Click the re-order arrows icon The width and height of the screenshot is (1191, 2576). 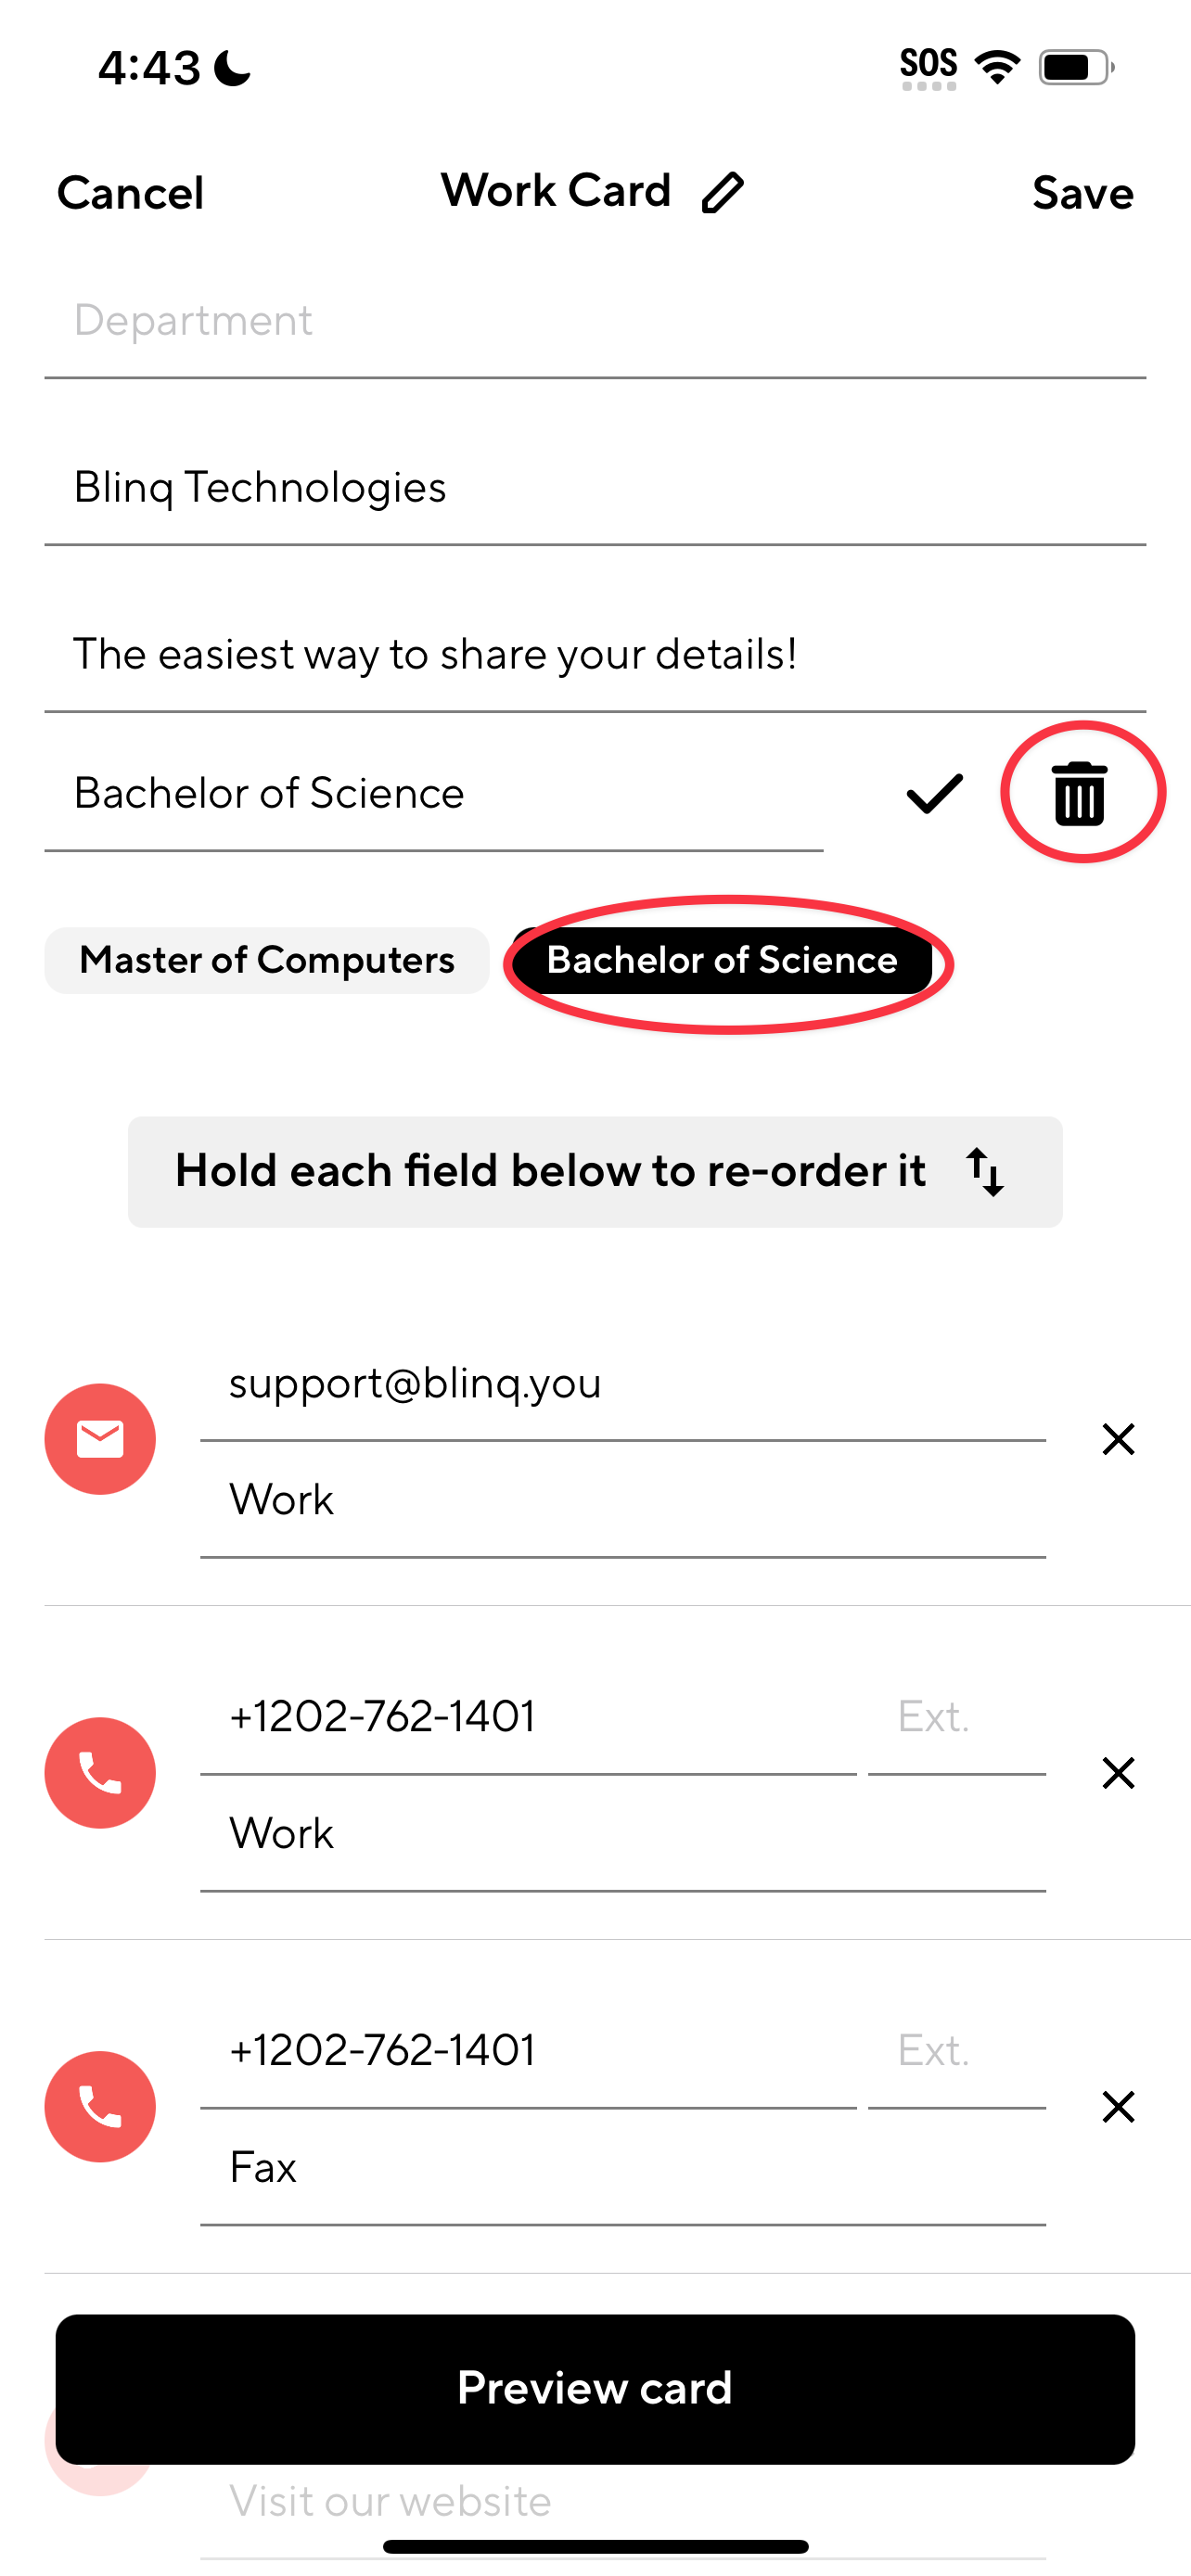coord(985,1172)
